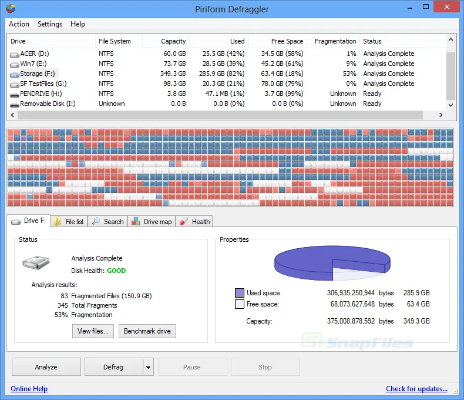The width and height of the screenshot is (464, 400).
Task: Switch to the File list tab
Action: (x=69, y=221)
